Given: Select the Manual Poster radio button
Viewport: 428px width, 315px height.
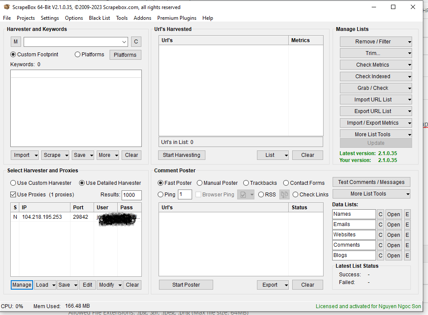Looking at the screenshot, I should click(199, 183).
